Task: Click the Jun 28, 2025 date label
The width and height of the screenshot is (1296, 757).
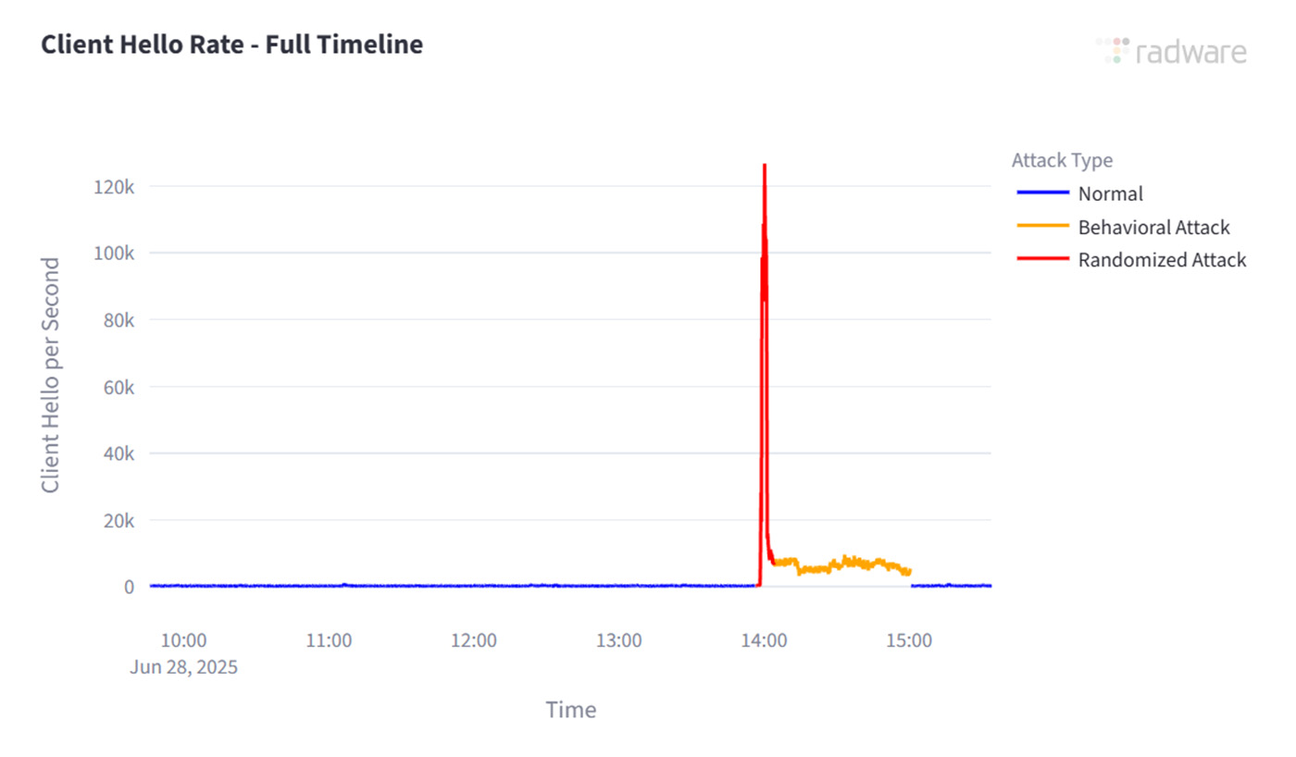Action: click(x=183, y=666)
